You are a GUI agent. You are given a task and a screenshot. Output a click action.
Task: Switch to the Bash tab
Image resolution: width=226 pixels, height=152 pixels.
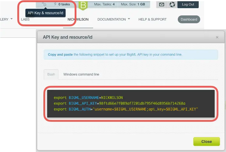click(x=51, y=74)
